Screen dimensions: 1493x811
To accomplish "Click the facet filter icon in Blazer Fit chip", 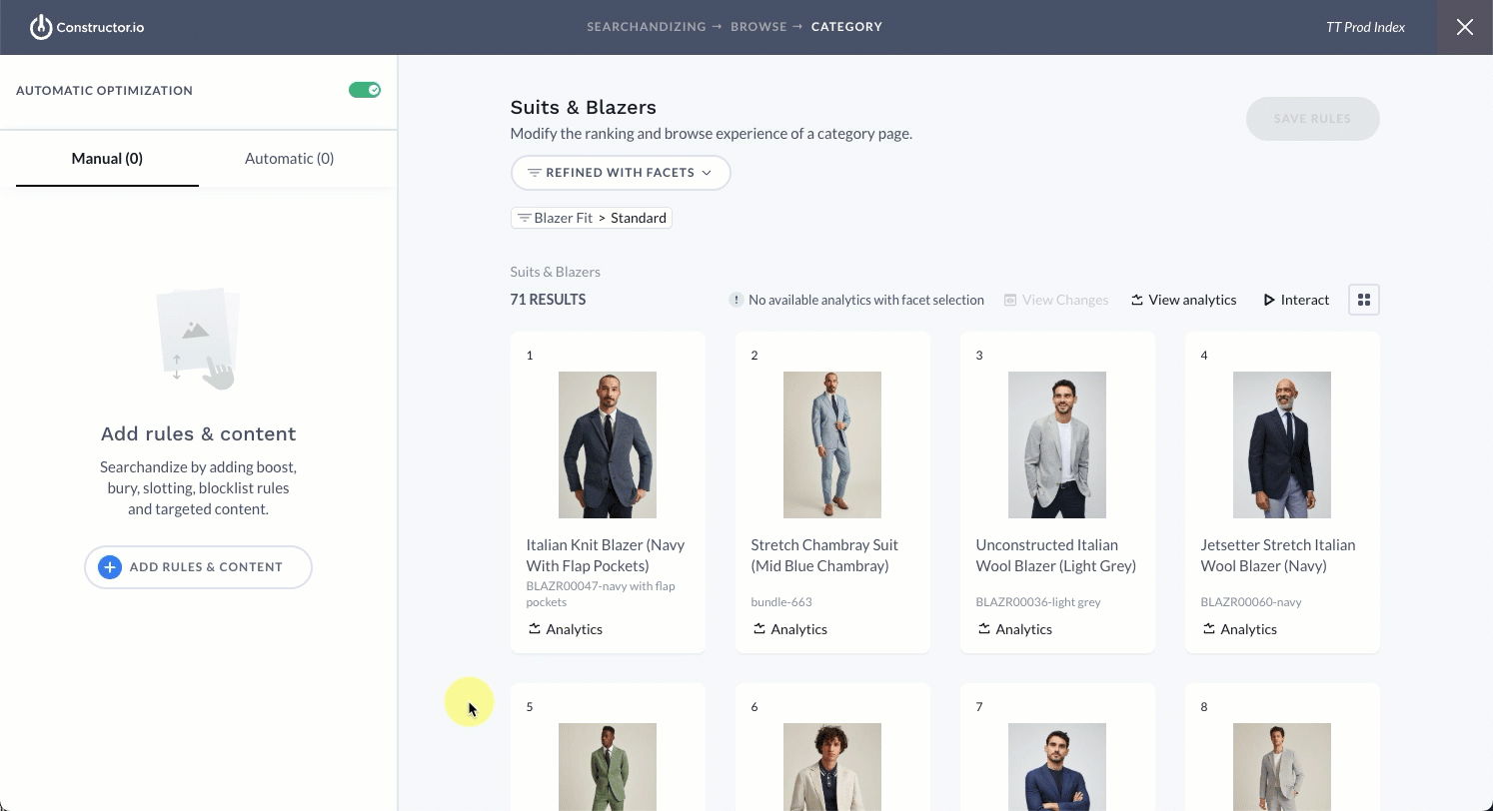I will tap(524, 218).
